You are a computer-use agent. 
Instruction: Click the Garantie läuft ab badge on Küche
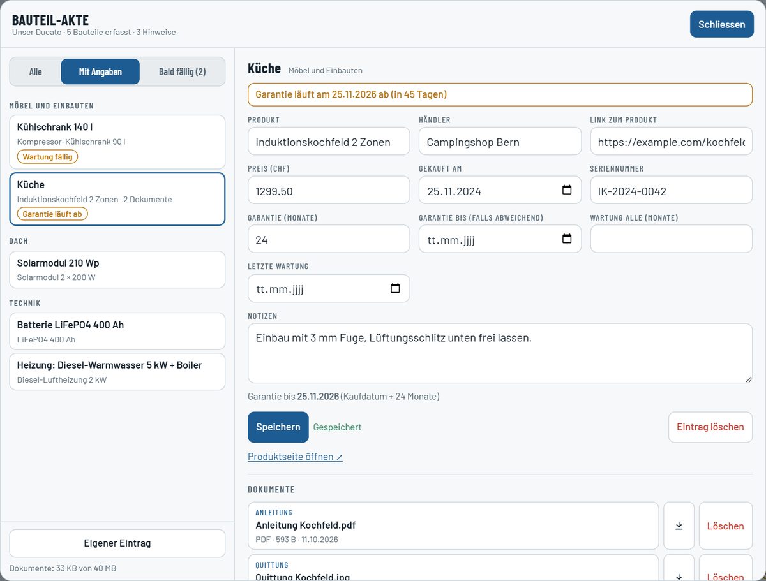pos(52,214)
